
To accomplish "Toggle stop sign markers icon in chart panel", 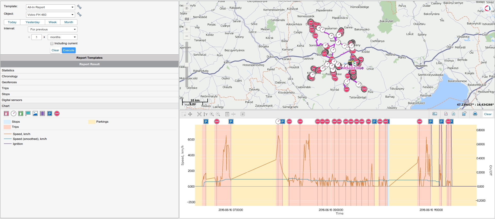I will point(57,114).
